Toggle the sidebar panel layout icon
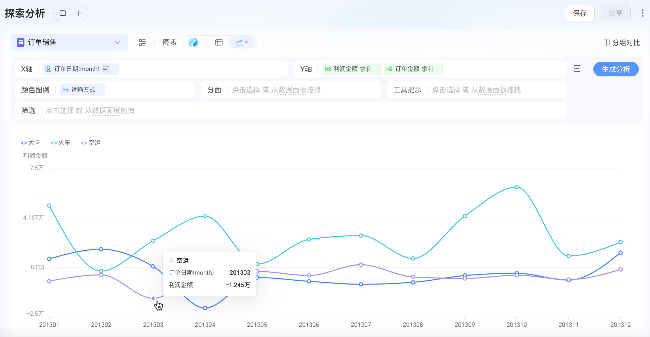The width and height of the screenshot is (650, 337). click(63, 13)
